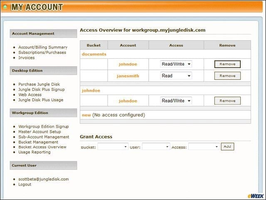Select the Bucket Management menu item
Screen dimensions: 266x200
tap(38, 142)
